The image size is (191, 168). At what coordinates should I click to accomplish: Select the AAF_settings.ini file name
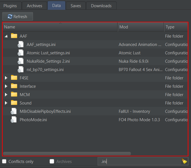[x=41, y=45]
